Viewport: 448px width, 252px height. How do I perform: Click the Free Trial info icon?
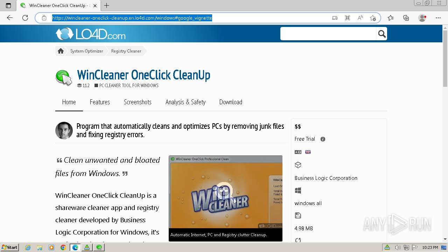pos(323,139)
